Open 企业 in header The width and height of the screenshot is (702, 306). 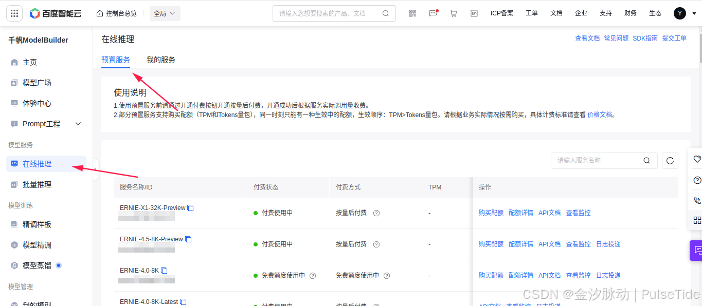tap(581, 13)
